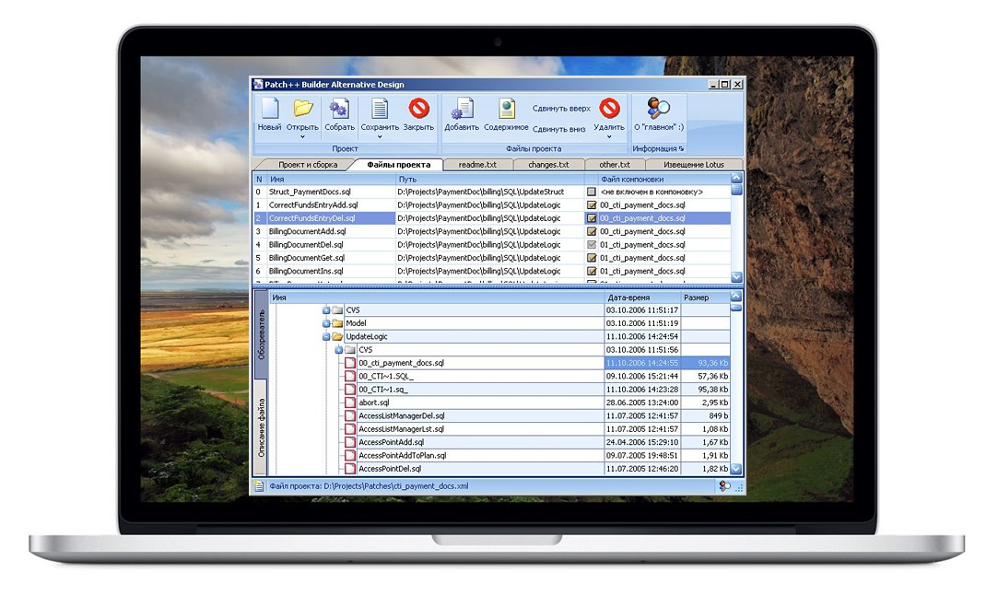Click path D:\Projects\PaymentDoc\billing\SQL\UpdateStruct
998x595 pixels.
click(x=480, y=192)
